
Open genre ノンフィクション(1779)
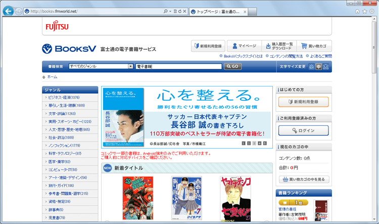[64, 145]
